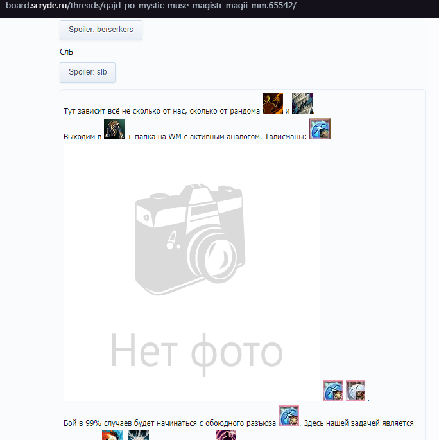Expand the "Spoiler: berserkers" button
The height and width of the screenshot is (440, 439).
(101, 30)
